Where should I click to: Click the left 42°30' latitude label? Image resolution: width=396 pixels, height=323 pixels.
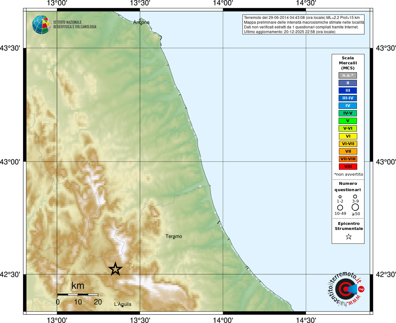click(10, 274)
